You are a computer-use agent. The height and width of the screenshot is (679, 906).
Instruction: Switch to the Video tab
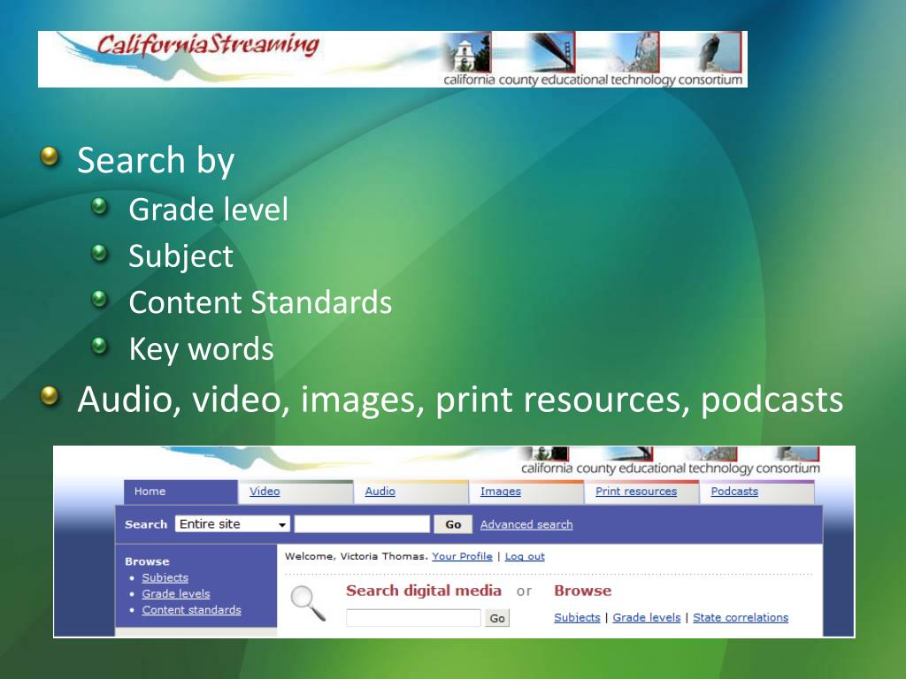point(265,492)
